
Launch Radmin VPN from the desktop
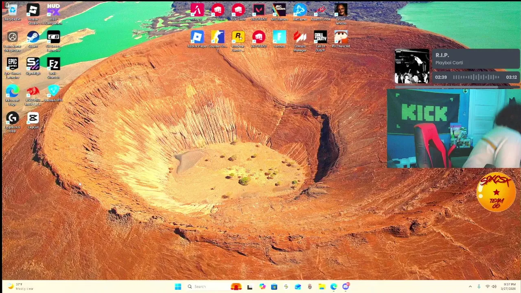[x=53, y=93]
